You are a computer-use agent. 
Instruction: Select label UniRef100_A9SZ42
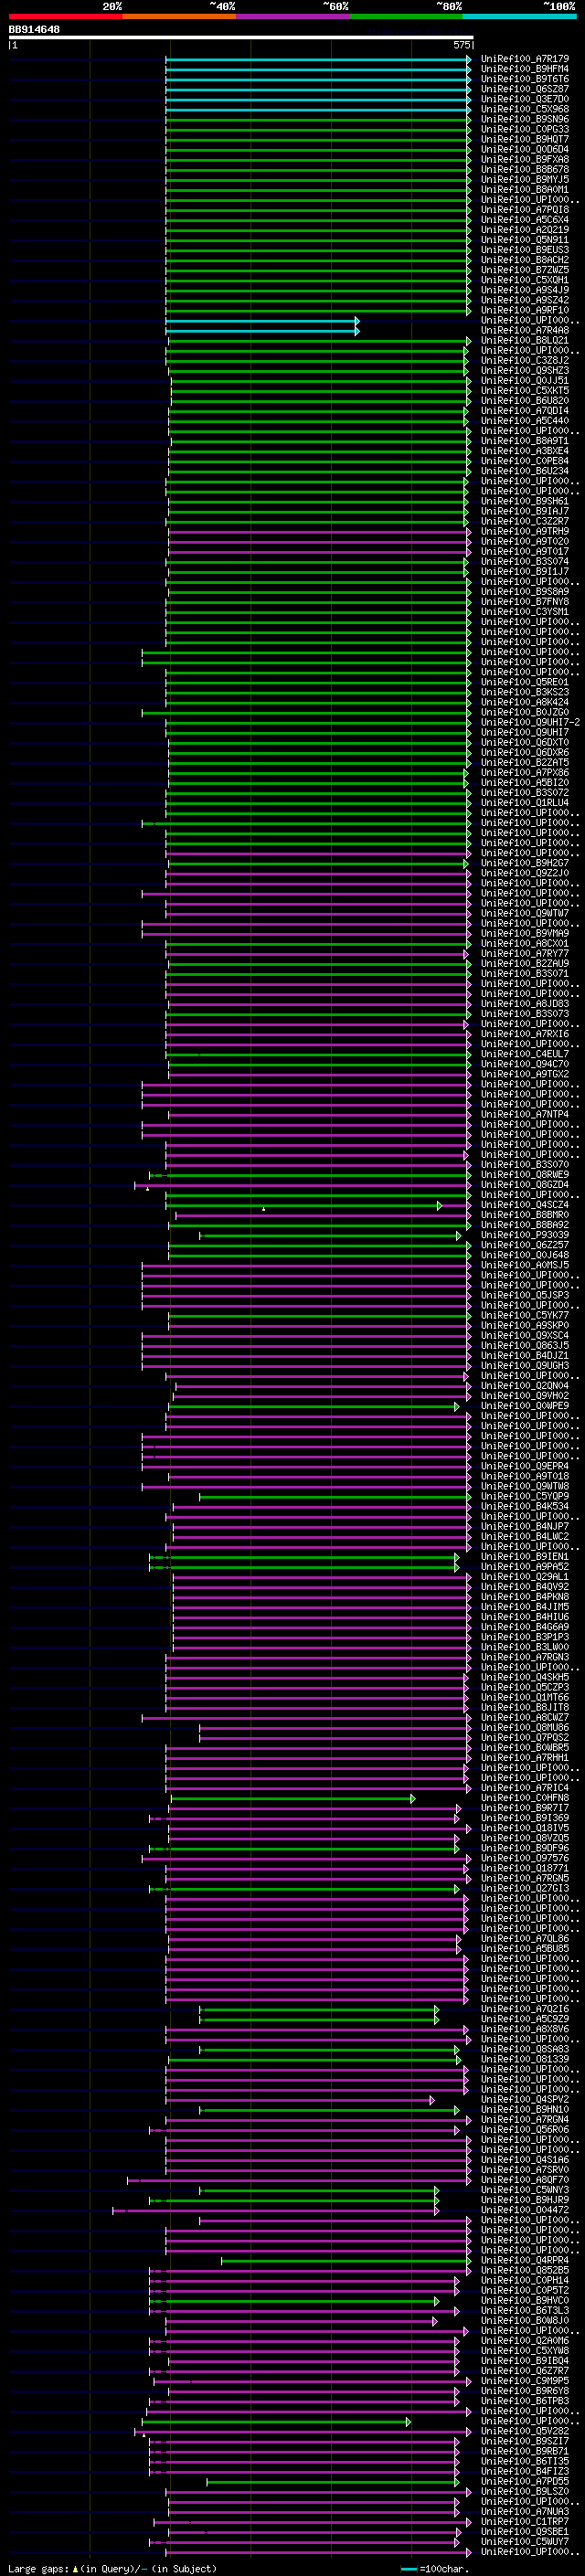point(525,300)
